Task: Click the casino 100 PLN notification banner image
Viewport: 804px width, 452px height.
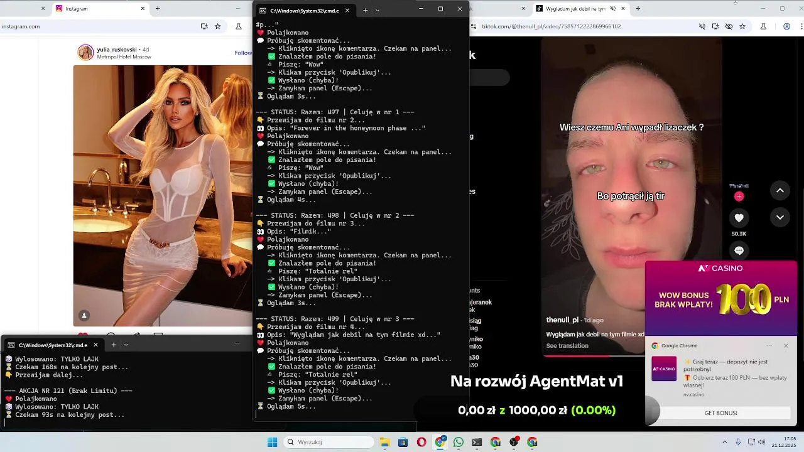Action: coord(721,299)
